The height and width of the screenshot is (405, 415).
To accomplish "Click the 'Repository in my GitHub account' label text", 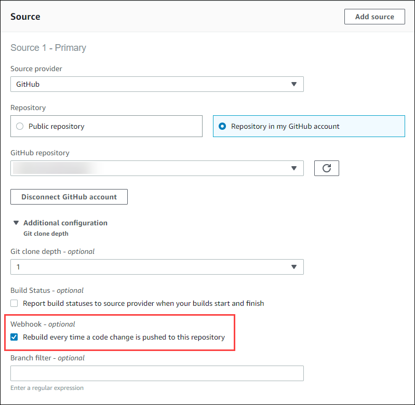I will [285, 126].
